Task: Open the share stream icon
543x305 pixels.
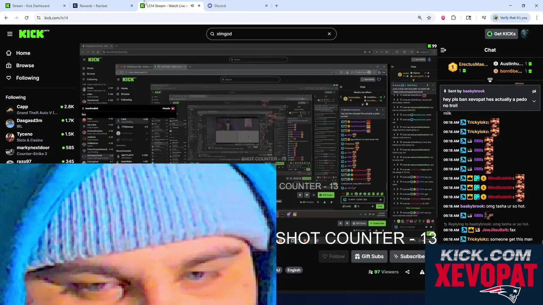Action: coord(407,272)
